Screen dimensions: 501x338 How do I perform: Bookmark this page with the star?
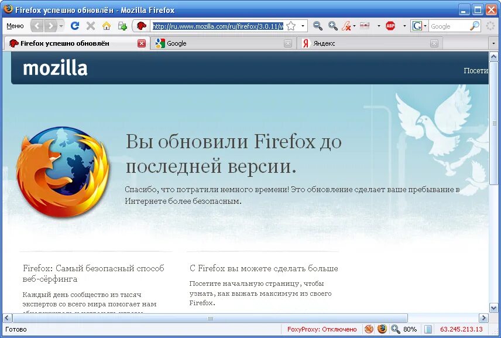pos(291,26)
